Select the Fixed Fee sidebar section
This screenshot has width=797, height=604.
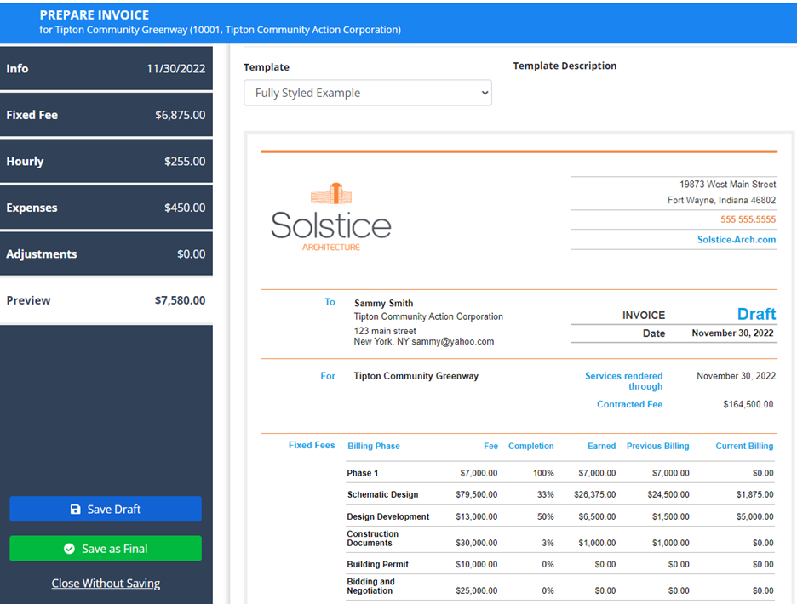click(106, 115)
